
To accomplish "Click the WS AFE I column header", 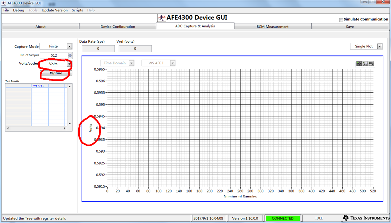I will [40, 86].
